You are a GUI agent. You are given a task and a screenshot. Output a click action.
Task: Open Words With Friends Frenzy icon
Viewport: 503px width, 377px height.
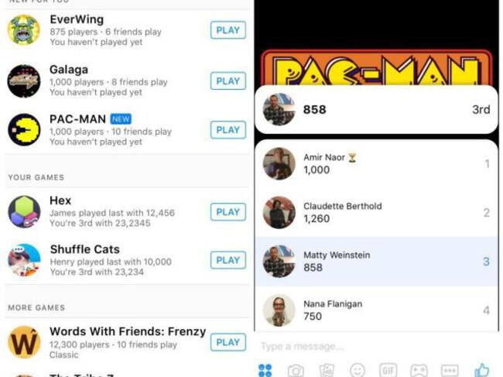(x=24, y=342)
